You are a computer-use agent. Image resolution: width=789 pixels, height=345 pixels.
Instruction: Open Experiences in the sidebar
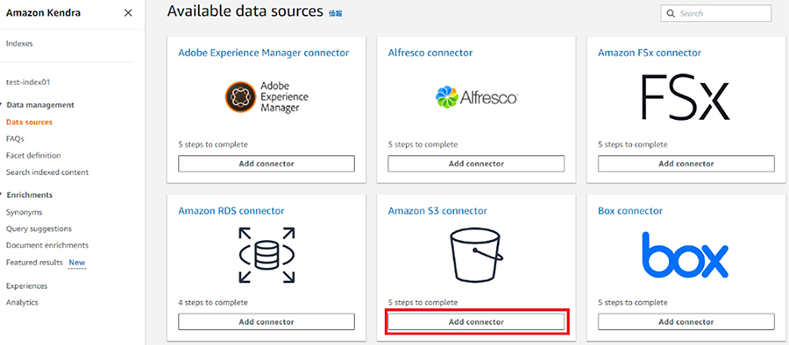point(26,286)
